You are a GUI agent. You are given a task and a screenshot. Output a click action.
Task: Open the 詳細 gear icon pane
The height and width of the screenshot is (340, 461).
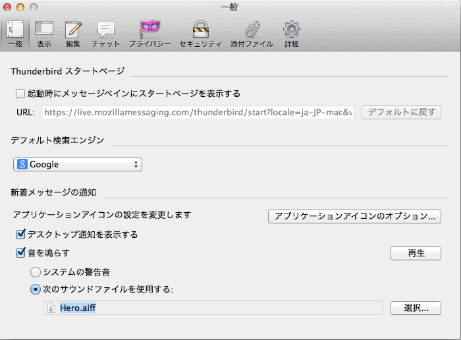291,34
